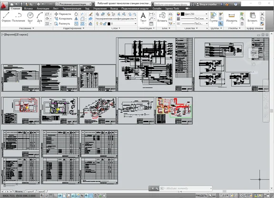Click the Plot printer icon in quick access
This screenshot has width=274, height=198.
click(39, 4)
